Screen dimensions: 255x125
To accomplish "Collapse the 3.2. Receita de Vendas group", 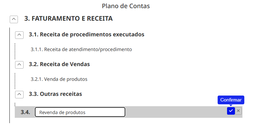I will pos(19,65).
